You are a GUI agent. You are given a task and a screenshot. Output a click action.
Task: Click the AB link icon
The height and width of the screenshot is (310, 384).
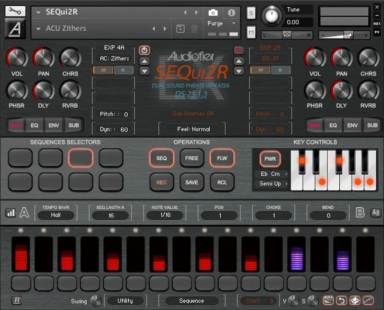click(x=376, y=213)
